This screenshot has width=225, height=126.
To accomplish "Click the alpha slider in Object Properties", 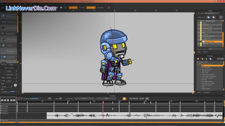I will [x=12, y=91].
